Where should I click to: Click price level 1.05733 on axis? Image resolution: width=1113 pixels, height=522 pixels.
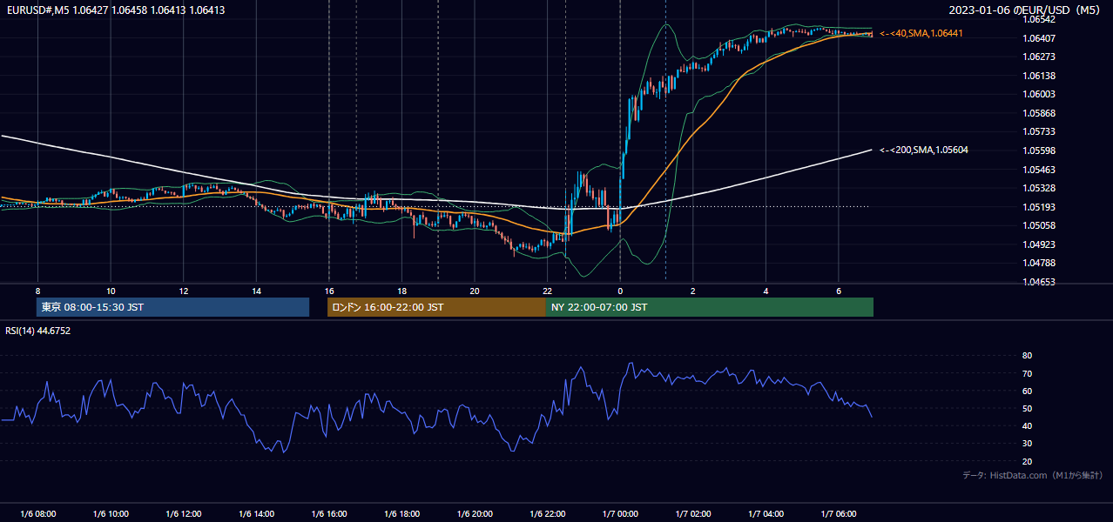tap(1038, 131)
